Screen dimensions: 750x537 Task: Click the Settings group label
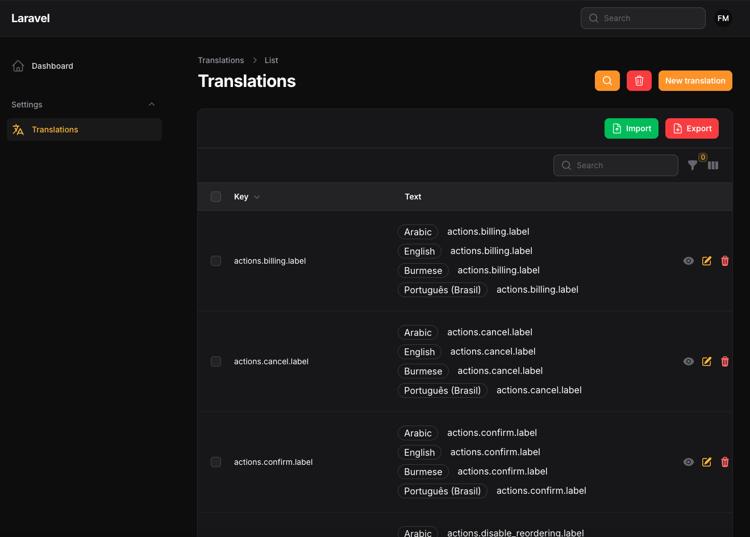coord(27,105)
